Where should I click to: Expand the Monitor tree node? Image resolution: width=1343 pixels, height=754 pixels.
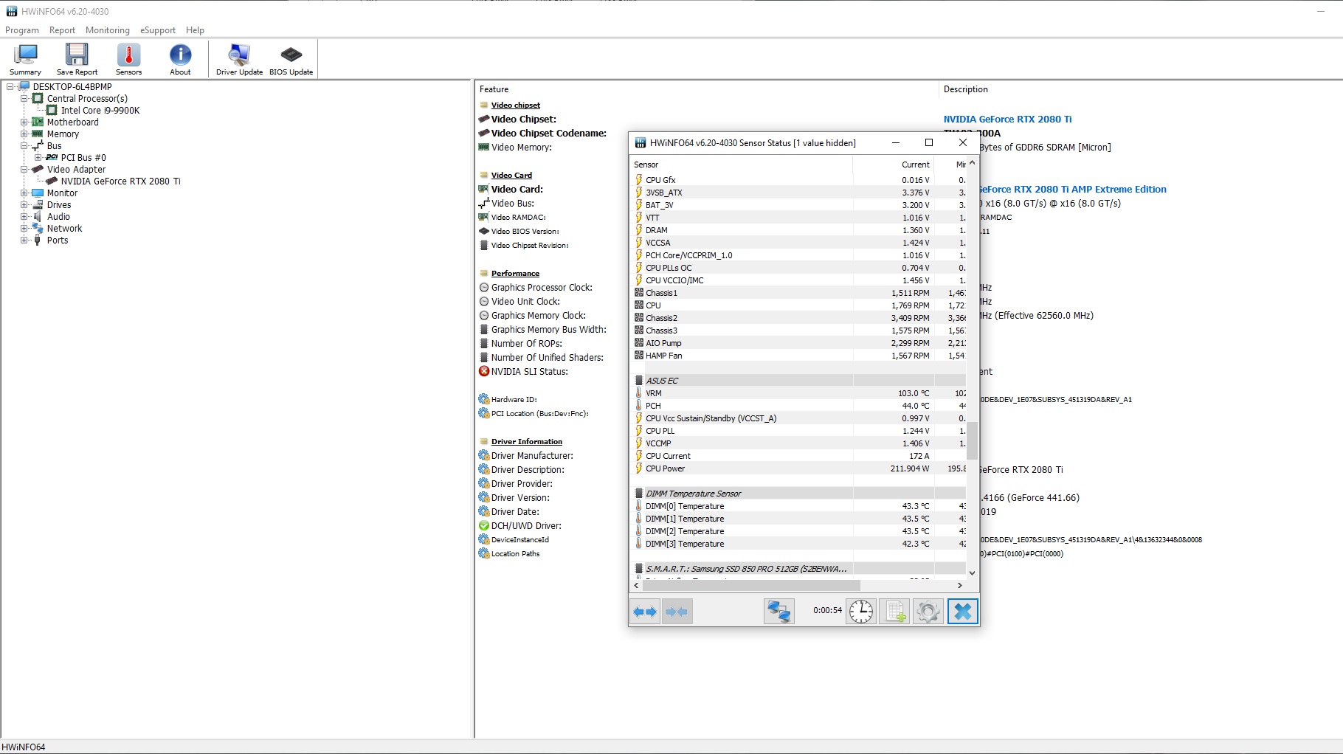(24, 193)
